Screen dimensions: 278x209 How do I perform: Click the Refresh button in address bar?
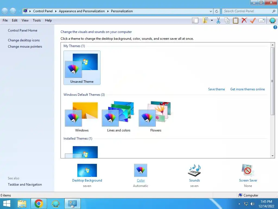click(217, 11)
